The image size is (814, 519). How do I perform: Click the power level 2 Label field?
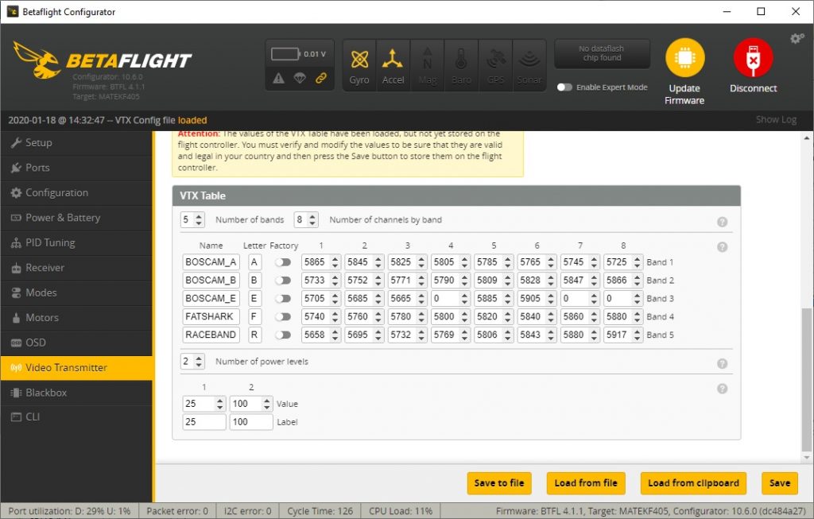coord(251,422)
